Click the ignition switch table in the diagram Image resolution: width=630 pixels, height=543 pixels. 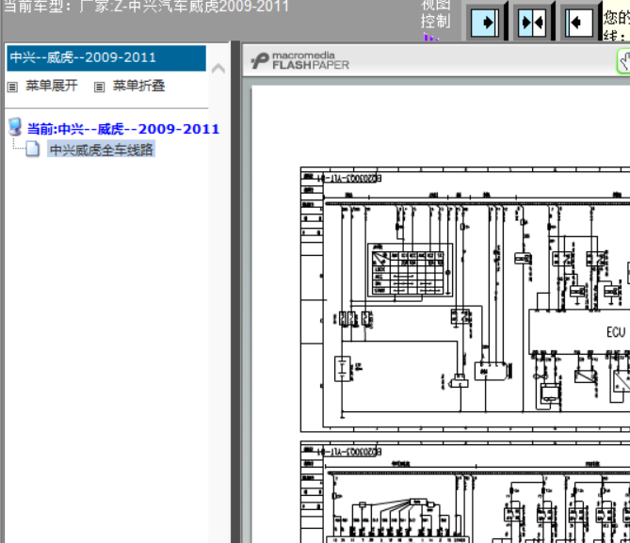[411, 269]
